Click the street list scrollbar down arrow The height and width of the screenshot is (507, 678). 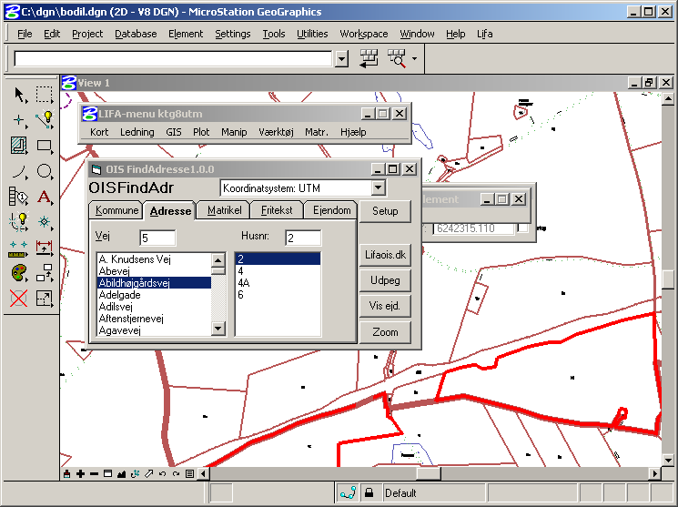(x=218, y=329)
